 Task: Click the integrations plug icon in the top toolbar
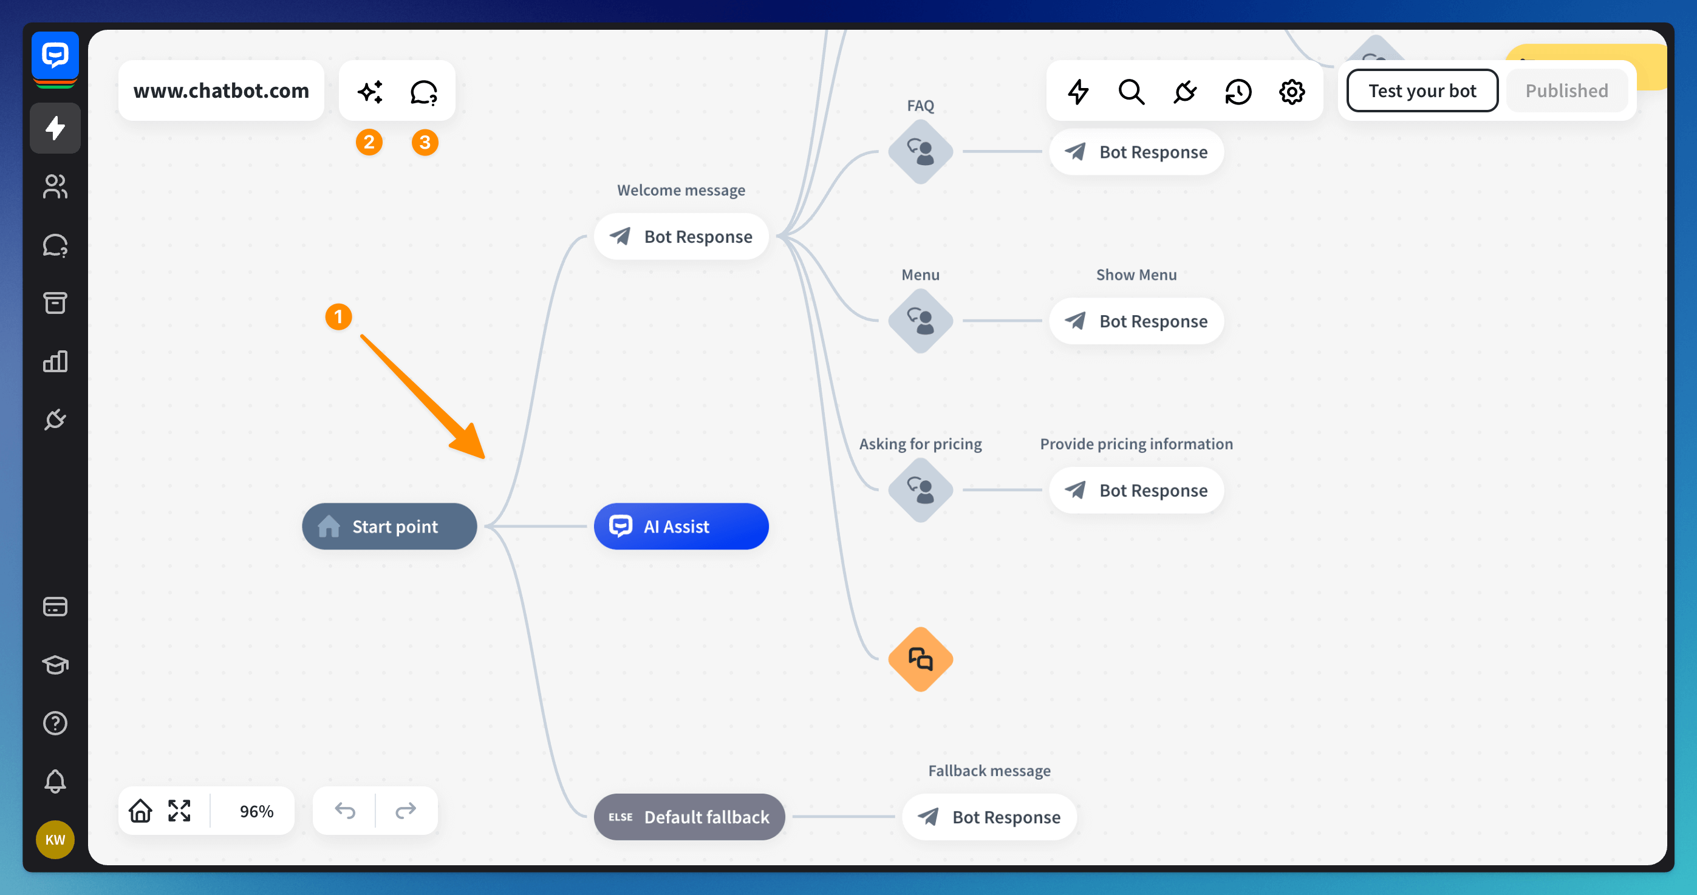tap(1184, 92)
